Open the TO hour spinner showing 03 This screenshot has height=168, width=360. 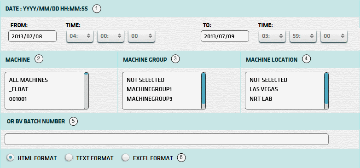(x=272, y=36)
